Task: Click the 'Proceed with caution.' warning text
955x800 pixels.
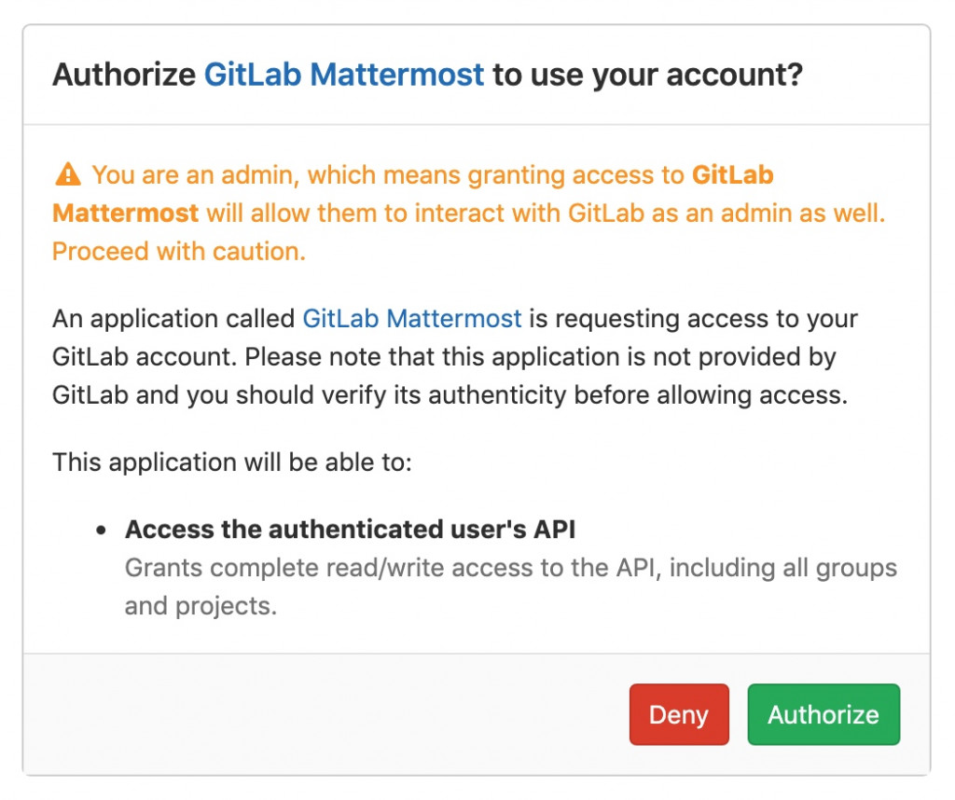Action: click(179, 252)
